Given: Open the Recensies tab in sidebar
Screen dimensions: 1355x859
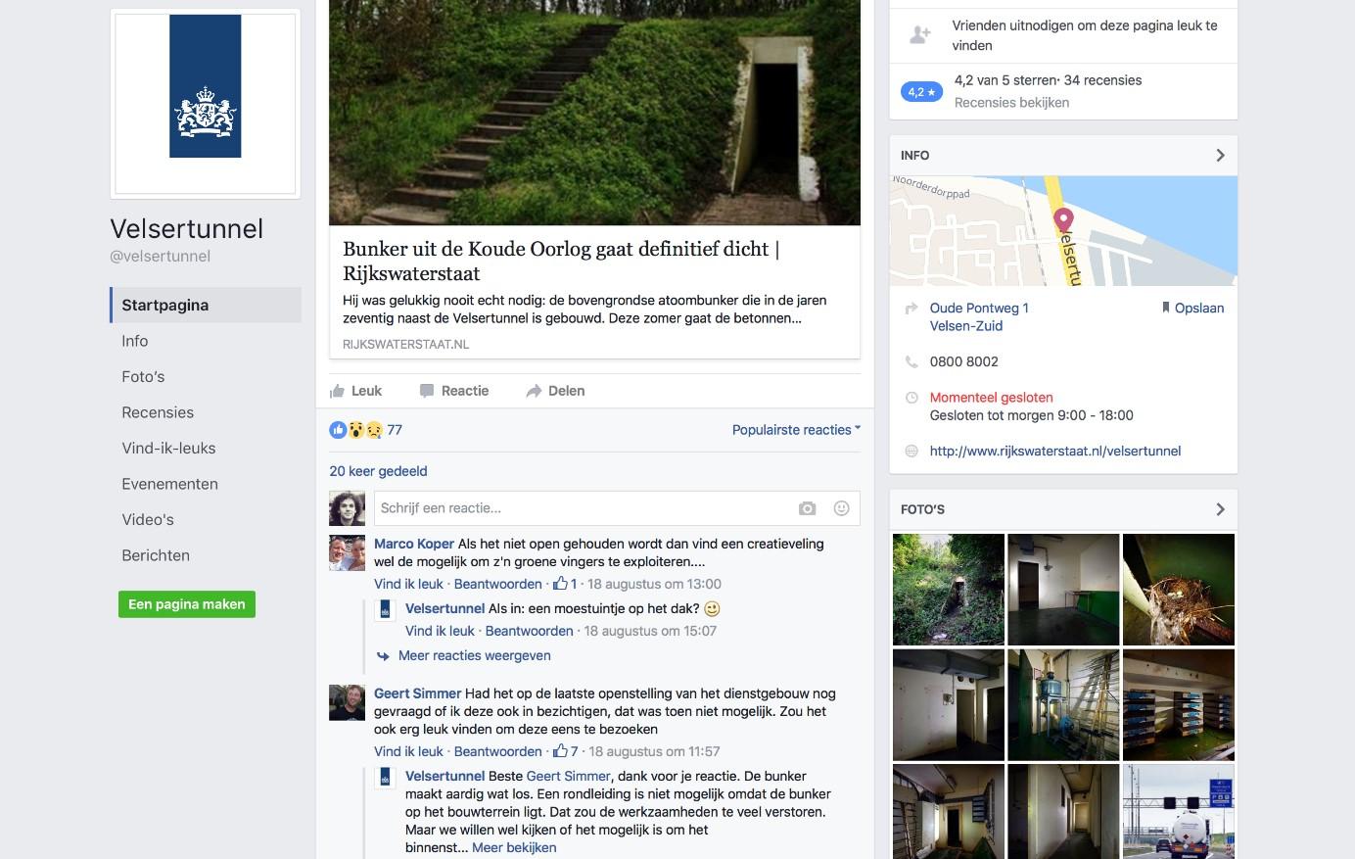Looking at the screenshot, I should 158,412.
